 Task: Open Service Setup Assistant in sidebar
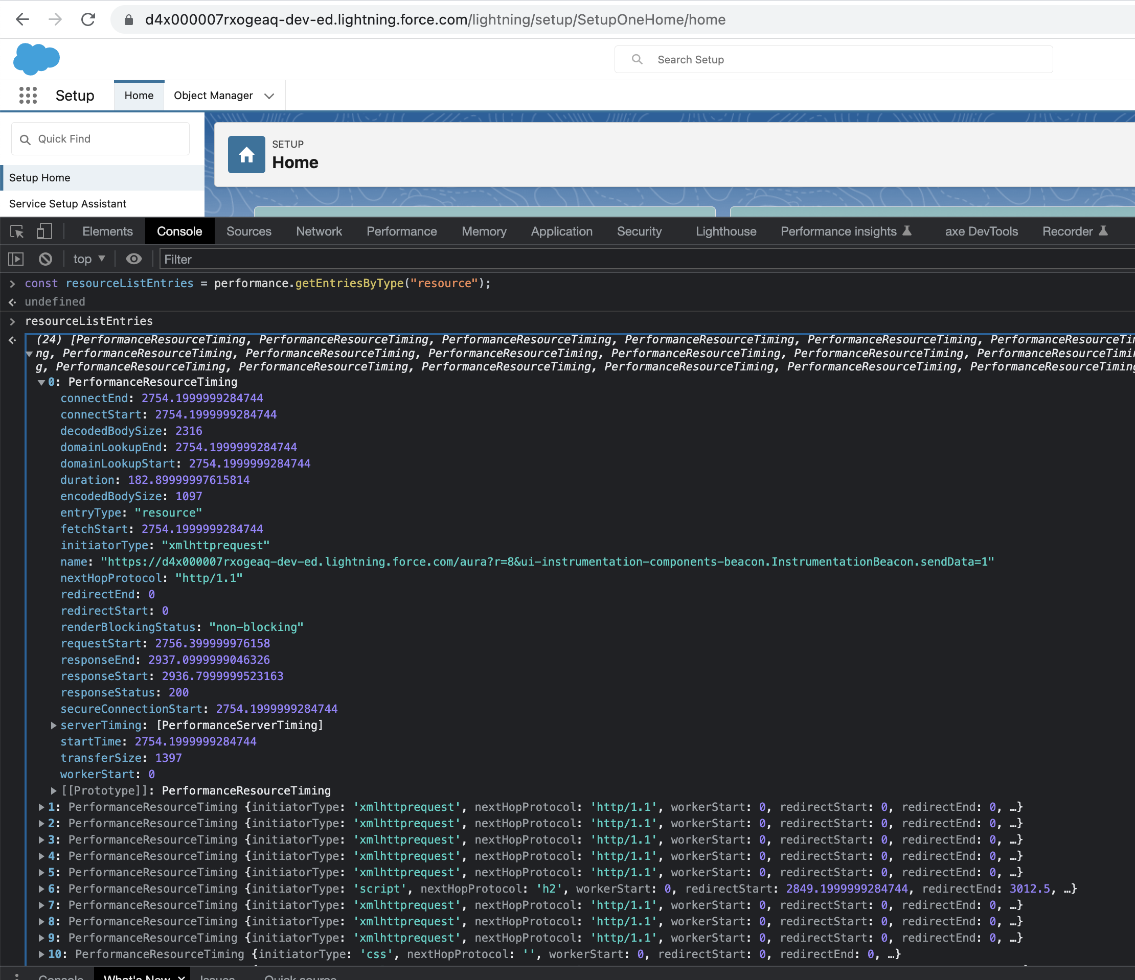tap(102, 204)
